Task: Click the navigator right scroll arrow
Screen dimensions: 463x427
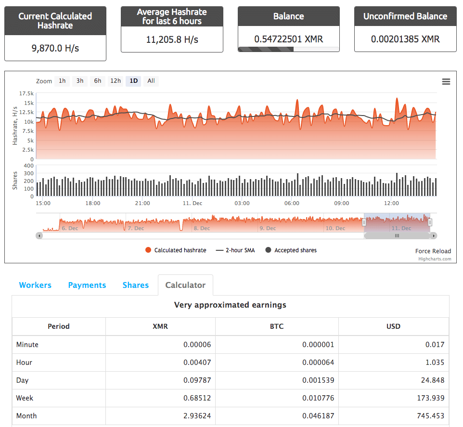Action: click(434, 236)
